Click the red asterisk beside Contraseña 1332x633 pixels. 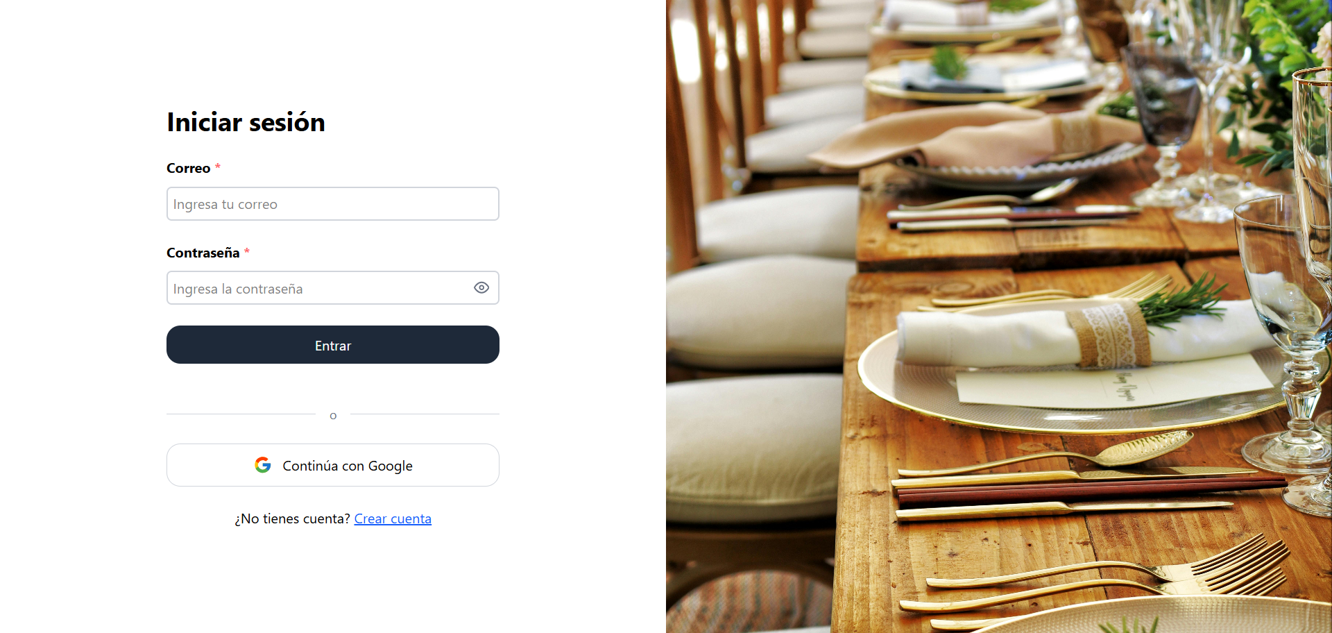point(247,251)
